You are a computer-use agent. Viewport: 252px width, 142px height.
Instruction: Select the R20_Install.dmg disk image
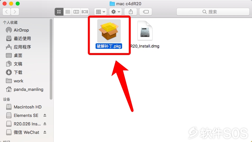(145, 35)
